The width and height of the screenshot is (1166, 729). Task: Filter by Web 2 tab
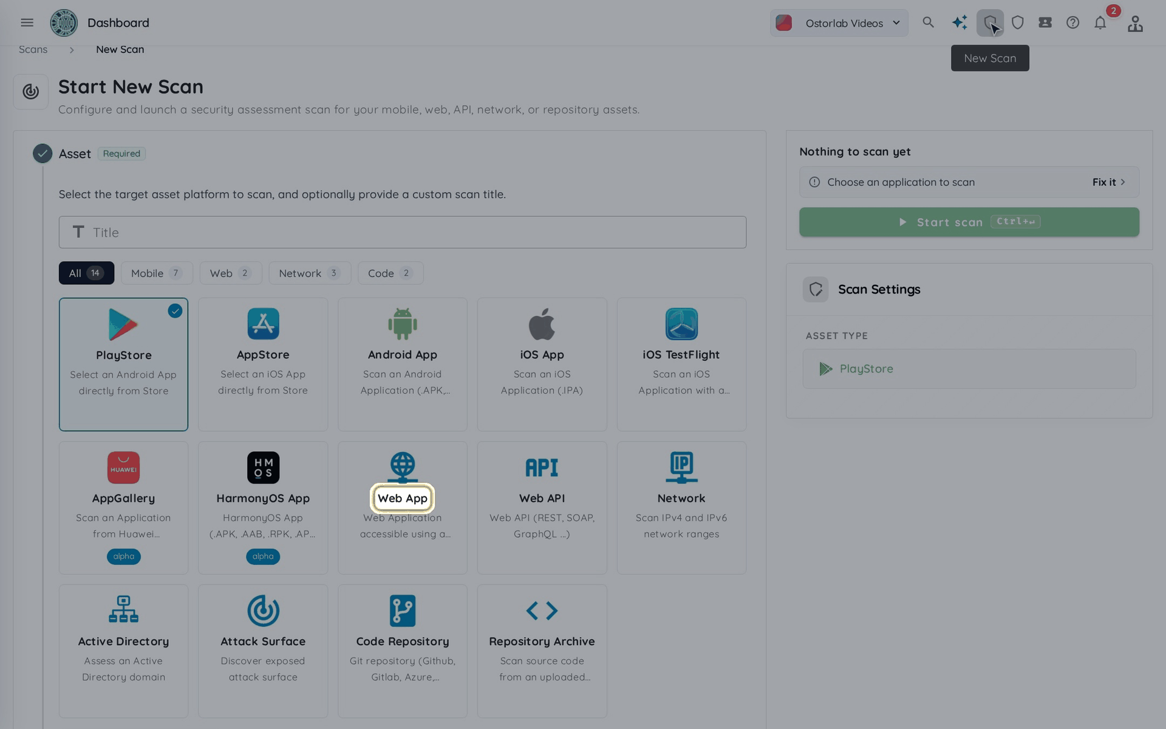tap(231, 273)
